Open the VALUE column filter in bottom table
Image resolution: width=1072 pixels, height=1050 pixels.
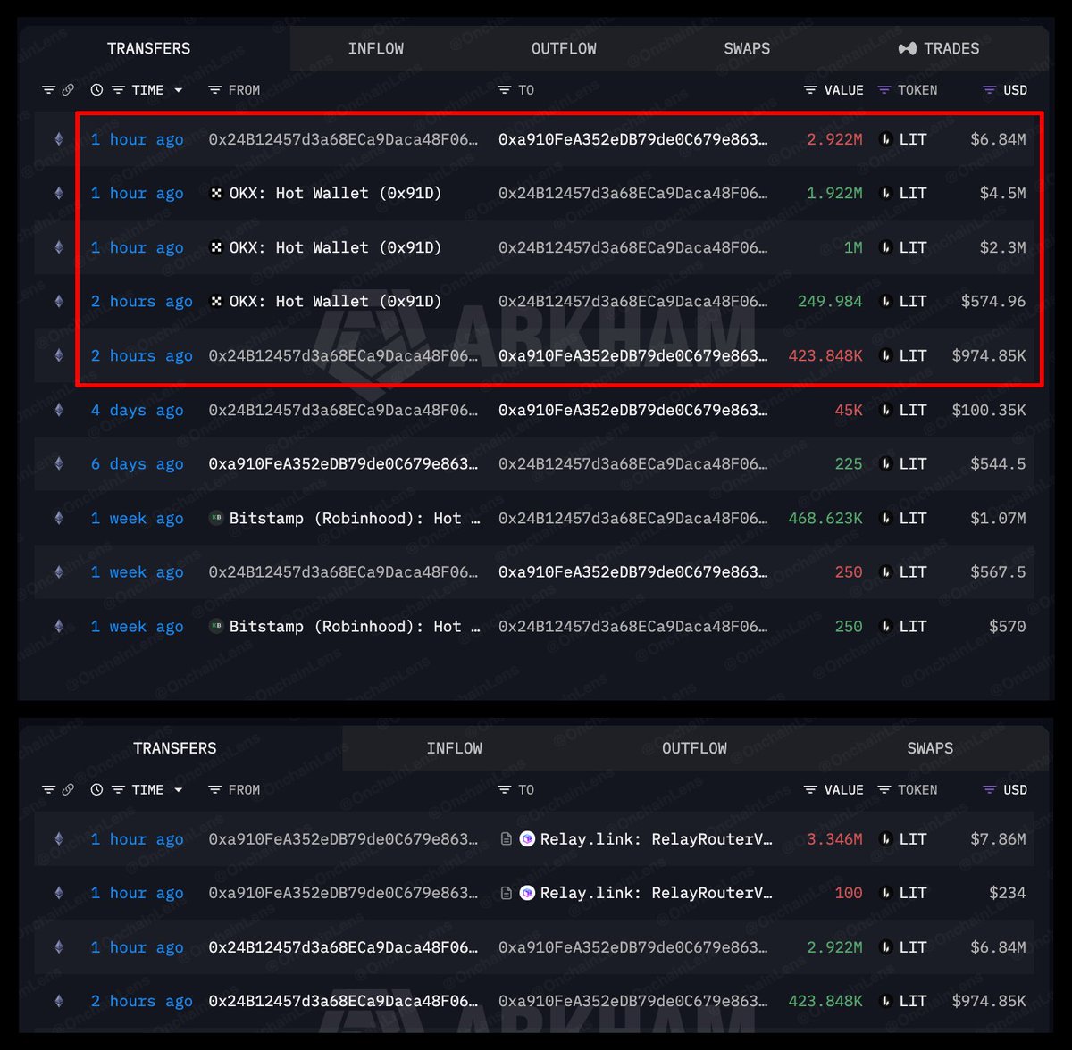810,790
